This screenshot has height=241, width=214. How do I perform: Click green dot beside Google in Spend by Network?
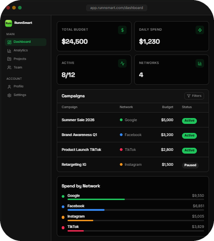coord(63,196)
